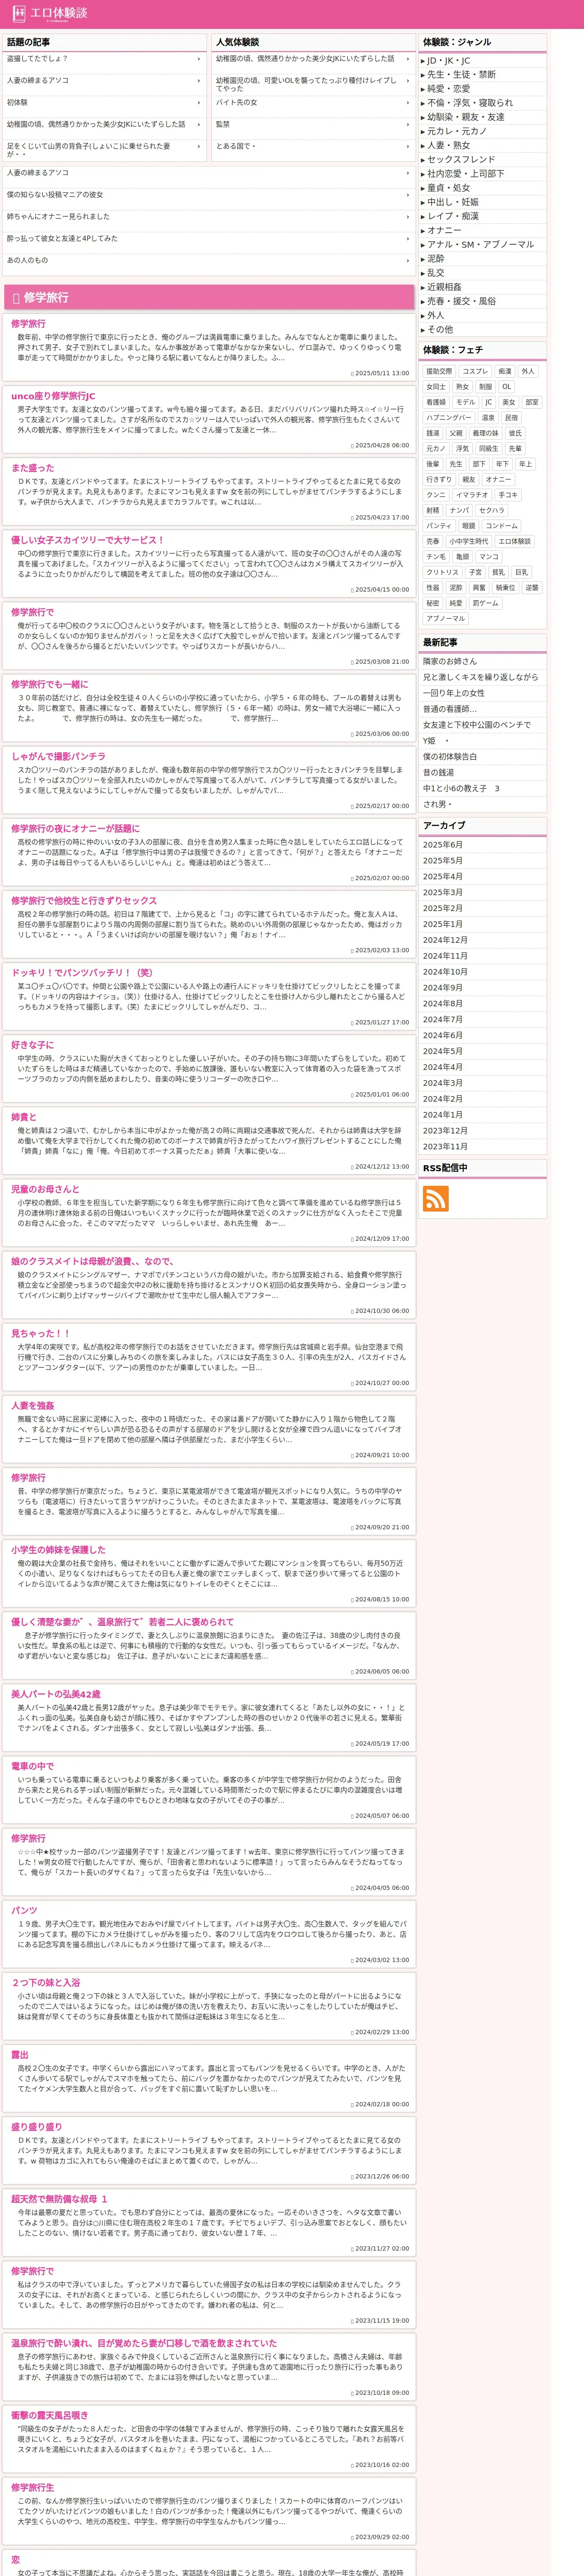Click the ナンパ tag
Screen dimensions: 584x2576
tap(459, 510)
